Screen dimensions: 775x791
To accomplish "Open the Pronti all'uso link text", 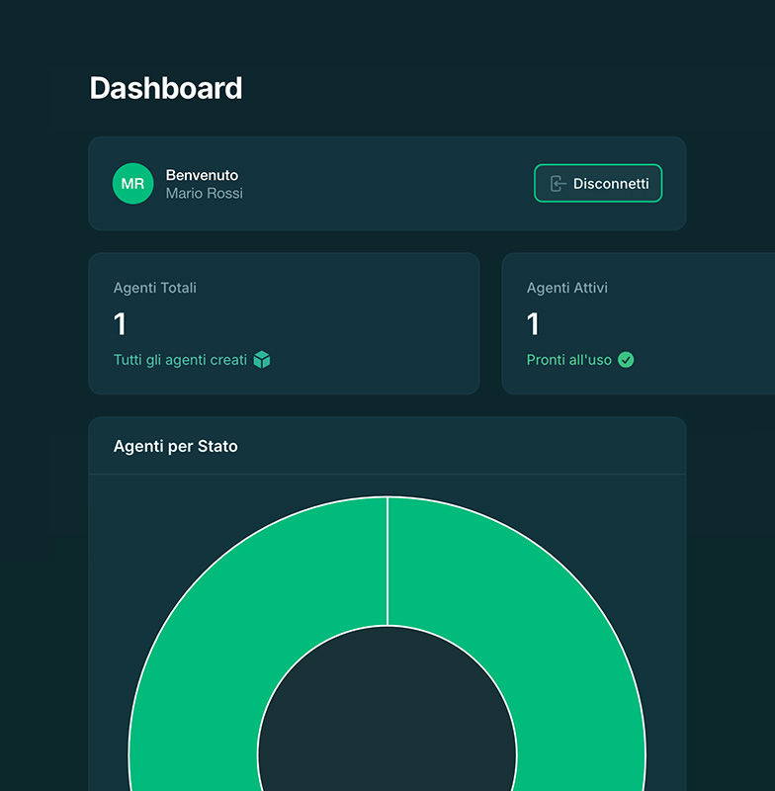I will 569,360.
